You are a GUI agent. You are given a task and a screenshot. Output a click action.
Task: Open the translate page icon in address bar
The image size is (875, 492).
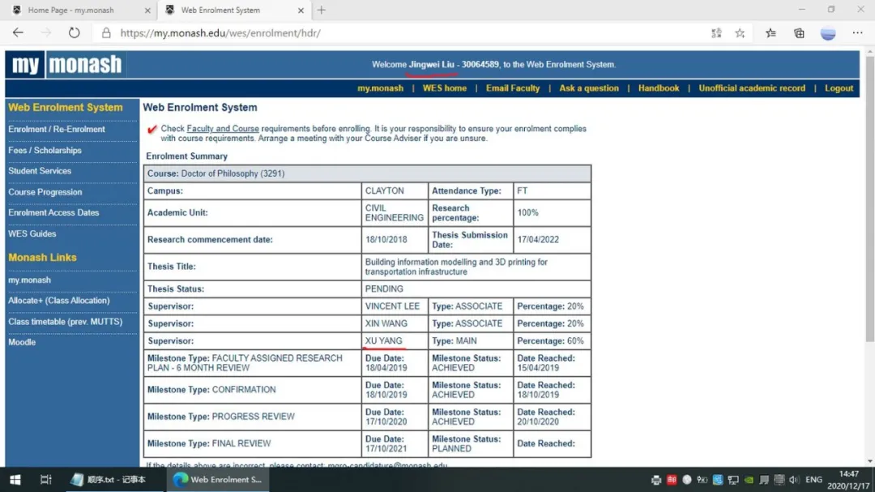coord(716,33)
